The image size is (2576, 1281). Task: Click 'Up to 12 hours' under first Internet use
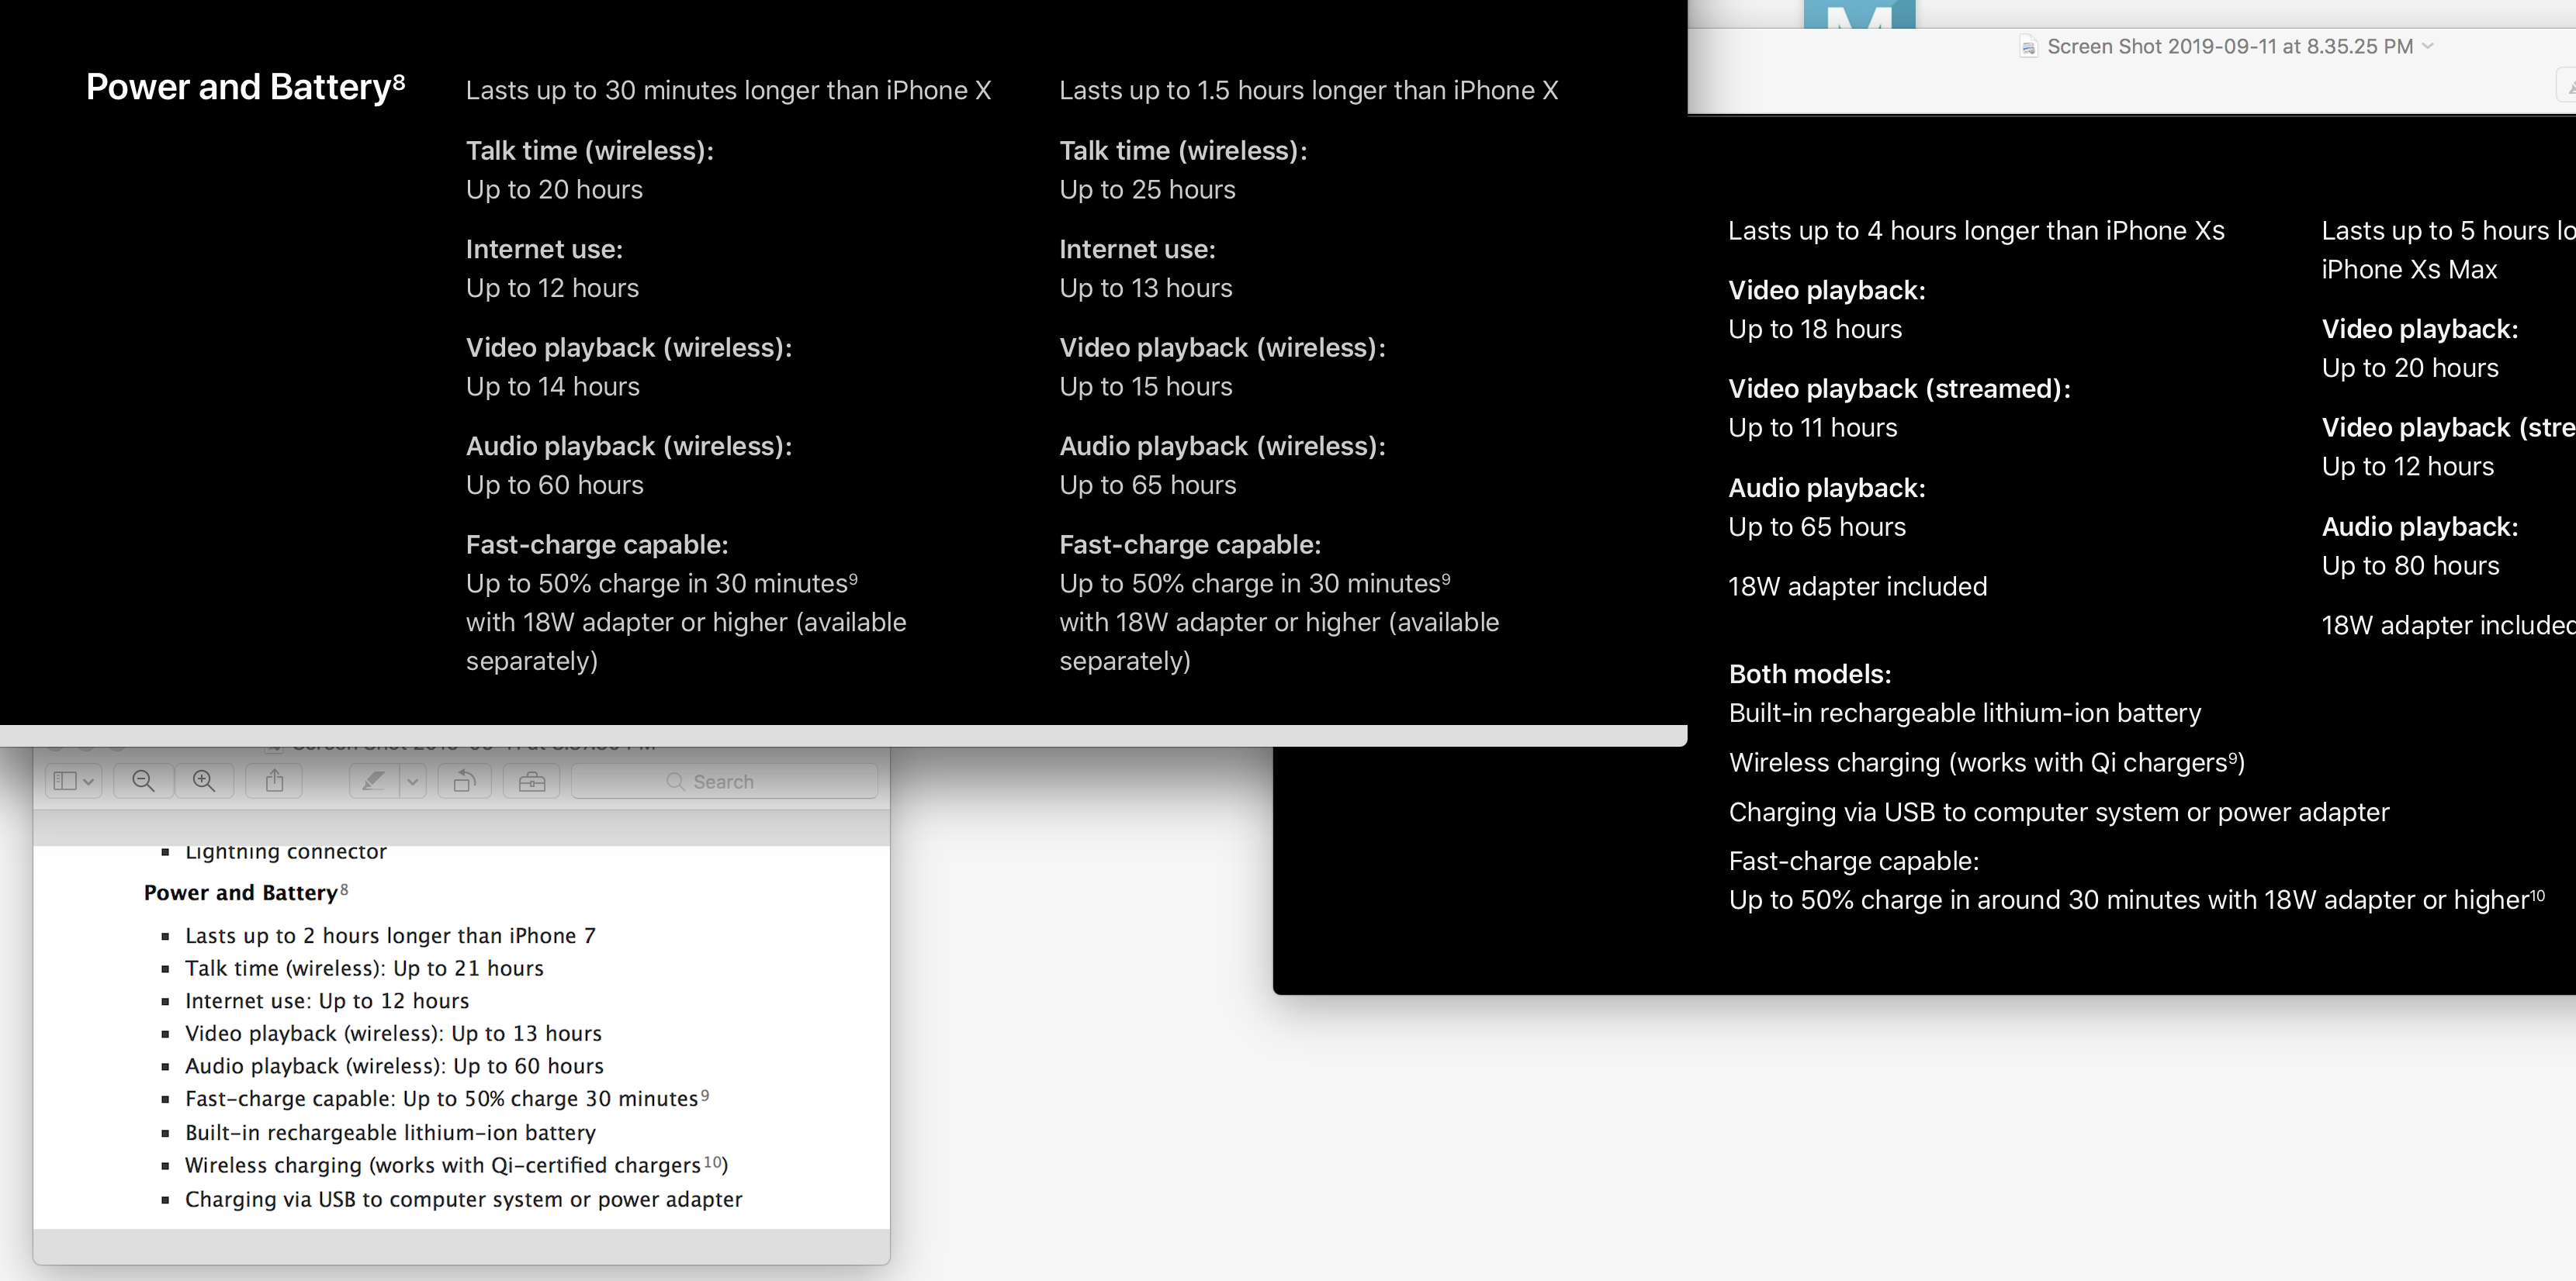(x=552, y=288)
